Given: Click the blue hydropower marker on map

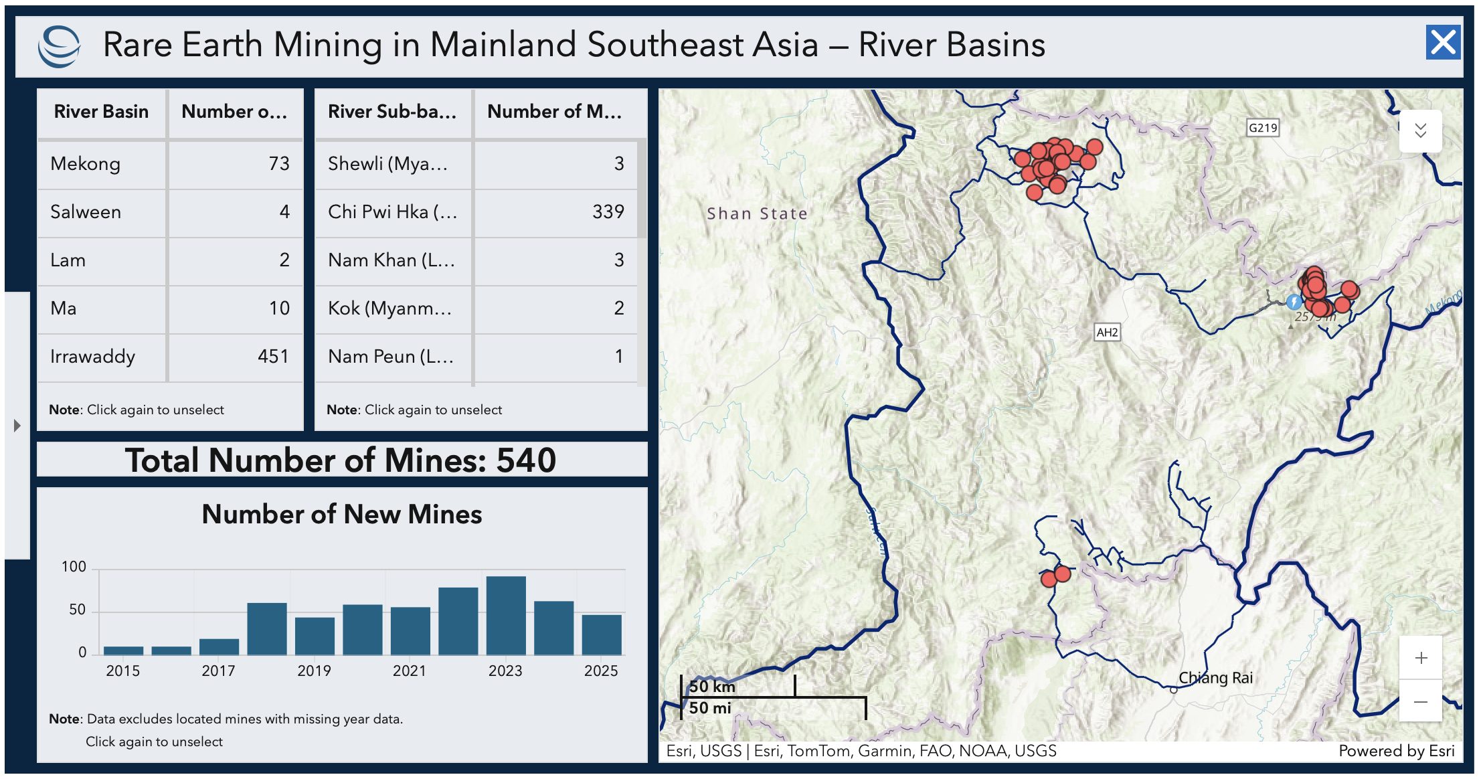Looking at the screenshot, I should tap(1294, 302).
